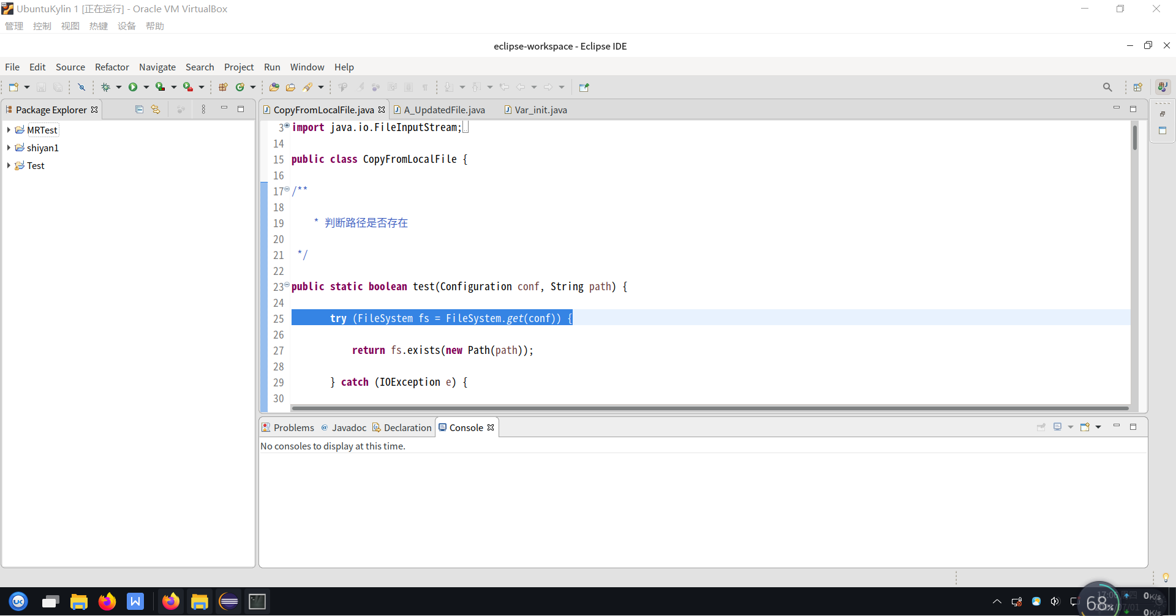Click the Eclipse icon in the taskbar
The image size is (1176, 616).
[228, 602]
